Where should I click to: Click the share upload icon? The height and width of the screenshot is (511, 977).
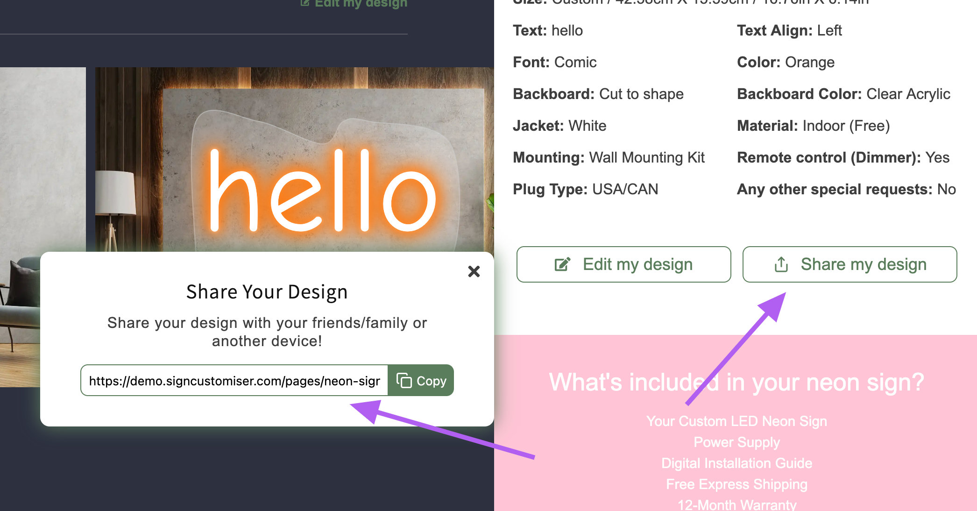point(781,264)
